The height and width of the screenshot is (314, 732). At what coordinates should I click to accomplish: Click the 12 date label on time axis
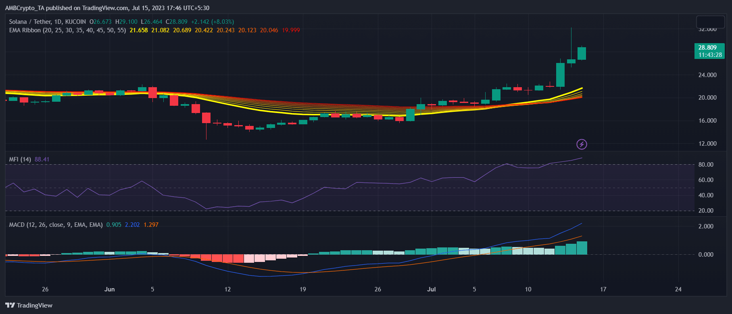(x=228, y=289)
